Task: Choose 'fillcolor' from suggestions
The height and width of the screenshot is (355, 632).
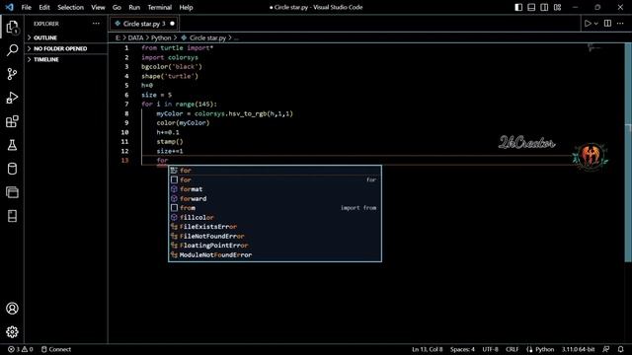Action: coord(275,217)
